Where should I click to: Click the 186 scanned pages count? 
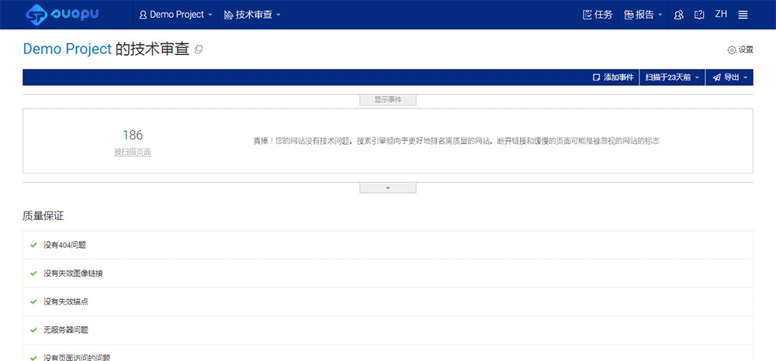tap(133, 135)
